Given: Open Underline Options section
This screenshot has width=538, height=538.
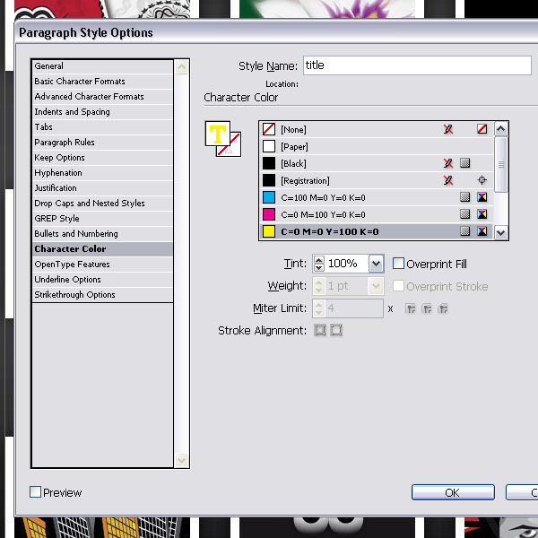Looking at the screenshot, I should pyautogui.click(x=102, y=279).
